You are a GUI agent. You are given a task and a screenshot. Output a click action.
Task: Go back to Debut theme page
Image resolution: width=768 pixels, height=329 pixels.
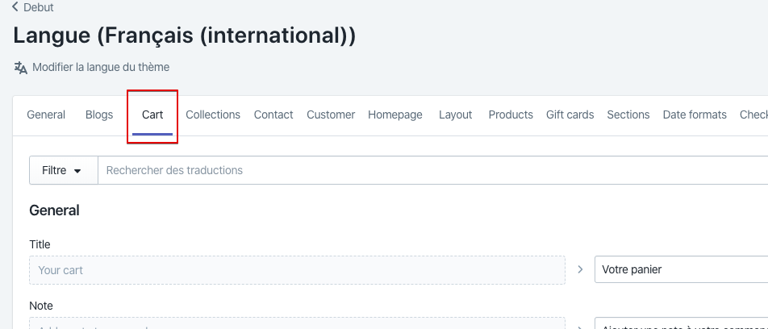click(33, 7)
